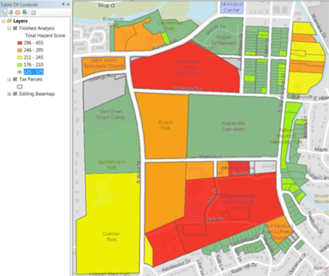Click the 296 - 455 class label
329x276 pixels.
[x=33, y=43]
